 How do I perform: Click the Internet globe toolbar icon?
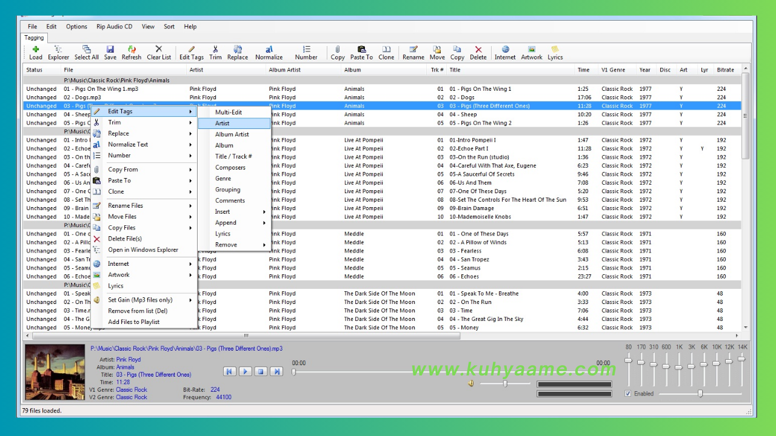tap(505, 50)
